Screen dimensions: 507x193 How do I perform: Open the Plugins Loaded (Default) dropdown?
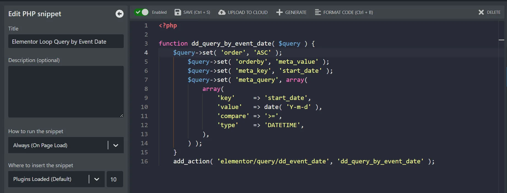click(56, 179)
